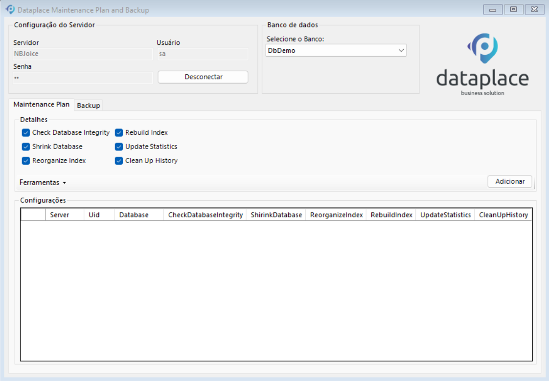
Task: Click the RebuildIndex column header
Action: (x=391, y=214)
